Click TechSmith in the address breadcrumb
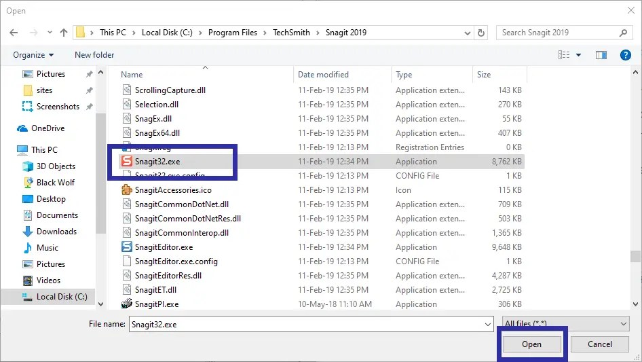642x362 pixels. pyautogui.click(x=290, y=33)
